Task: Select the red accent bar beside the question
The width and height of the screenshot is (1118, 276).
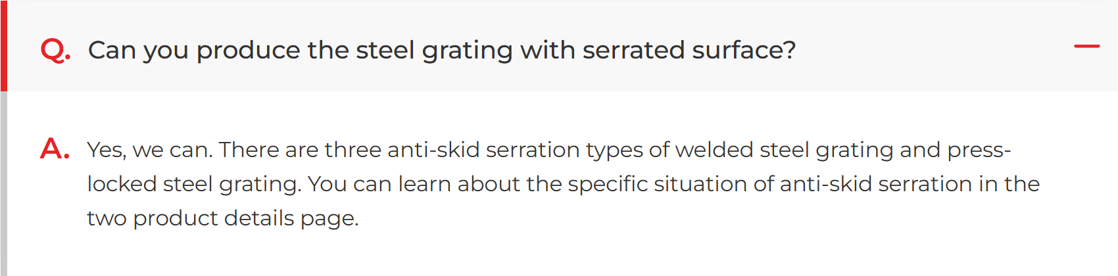Action: 3,45
